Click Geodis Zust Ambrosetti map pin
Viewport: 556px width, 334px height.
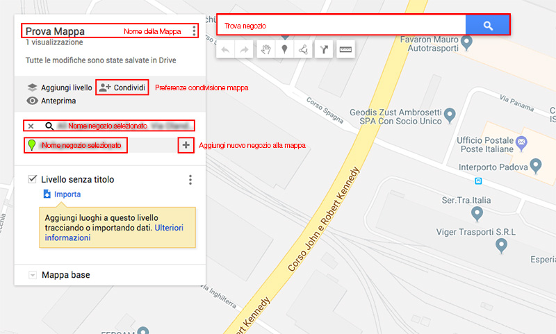click(x=450, y=115)
